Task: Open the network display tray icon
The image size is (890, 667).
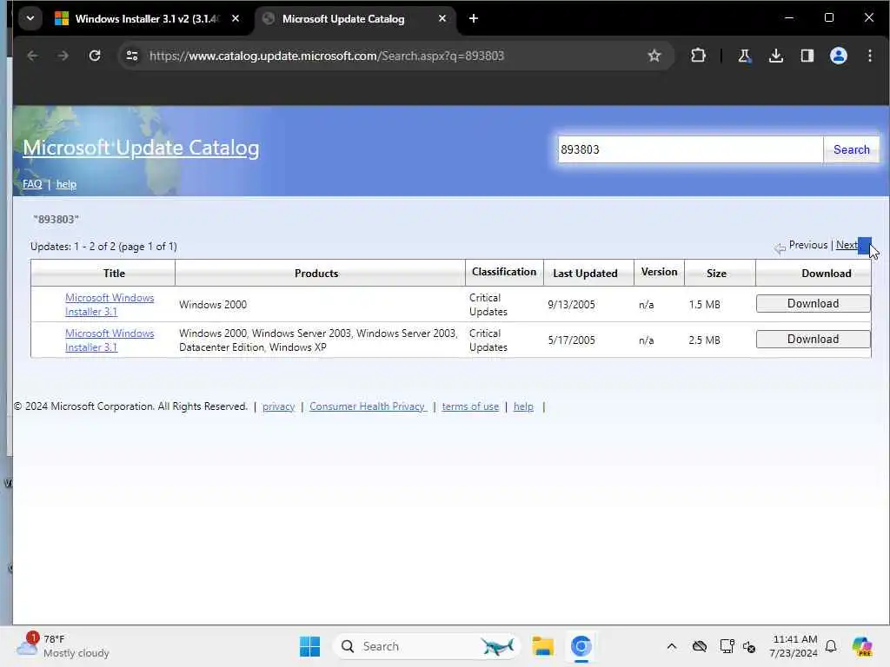Action: click(x=727, y=646)
